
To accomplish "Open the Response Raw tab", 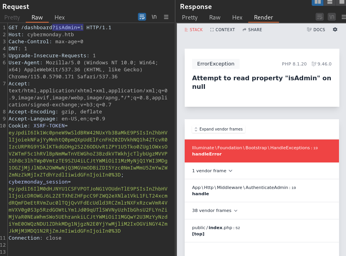I will click(215, 18).
